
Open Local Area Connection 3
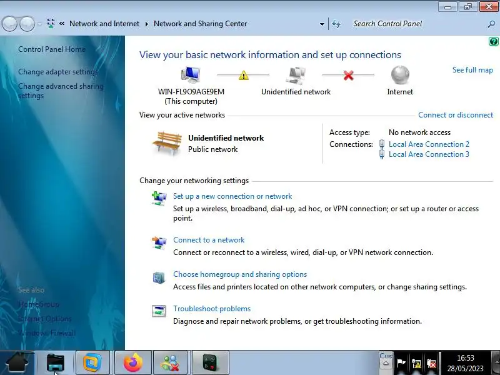(429, 154)
